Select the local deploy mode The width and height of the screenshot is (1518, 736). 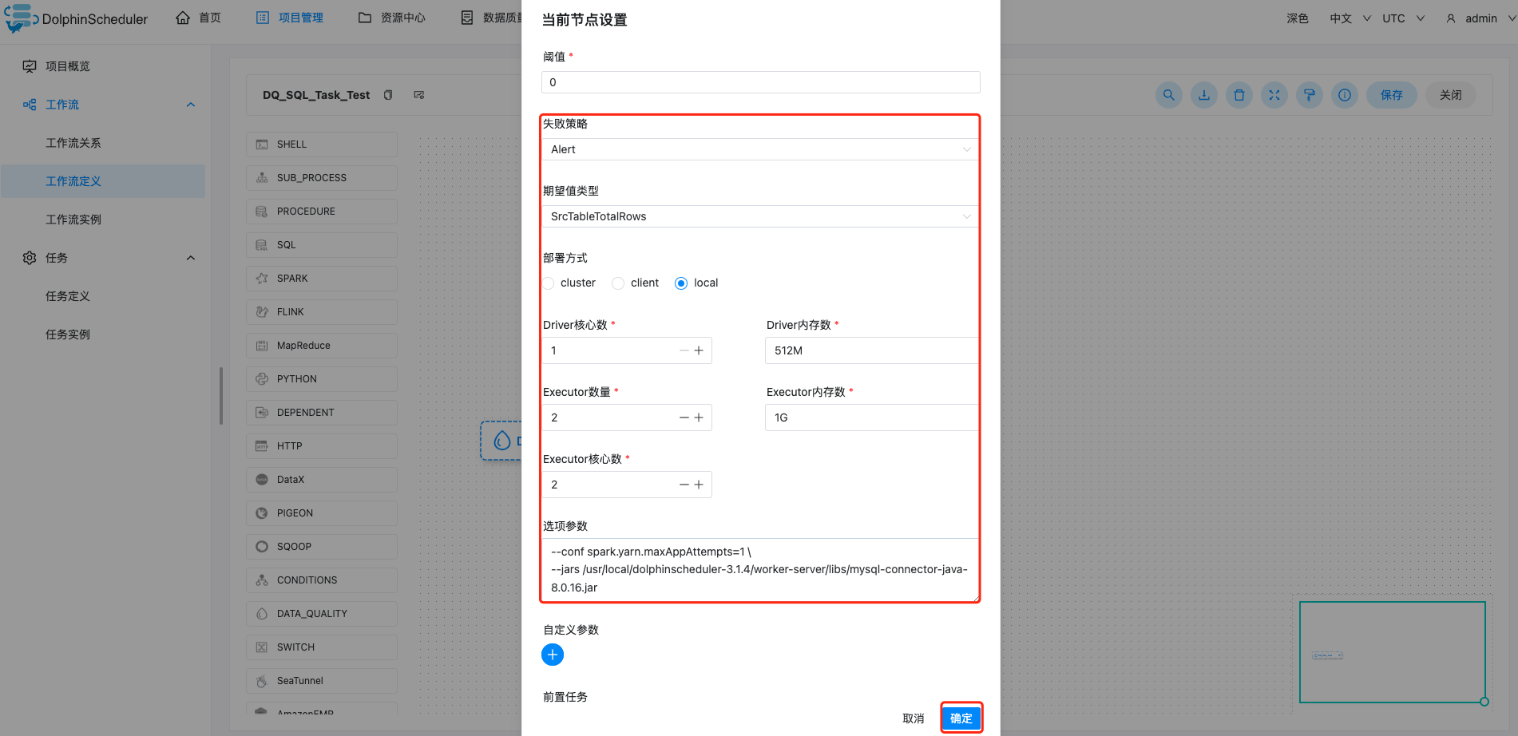click(x=696, y=283)
